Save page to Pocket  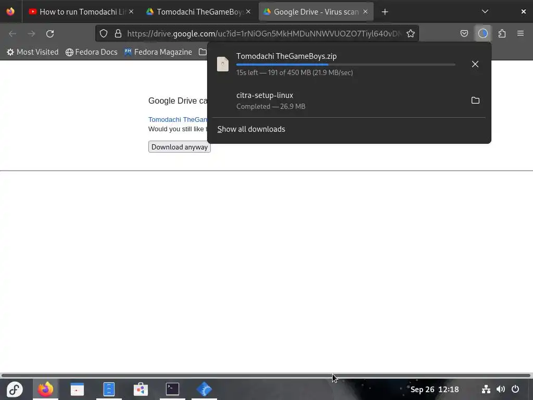[x=464, y=33]
